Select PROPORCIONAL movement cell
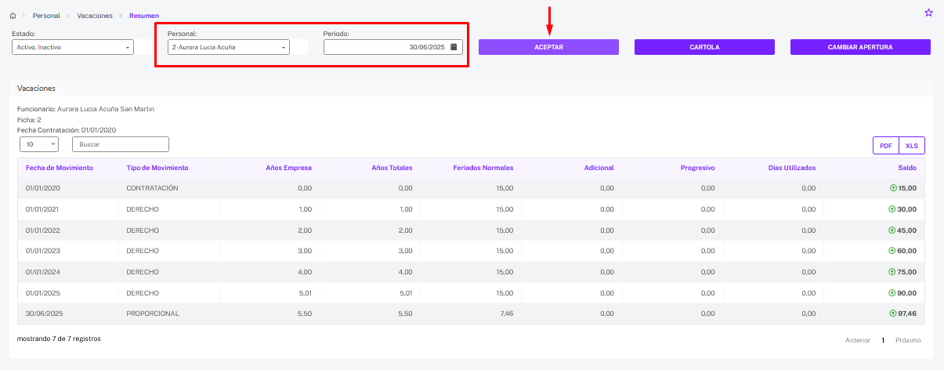Image resolution: width=944 pixels, height=370 pixels. pos(168,314)
